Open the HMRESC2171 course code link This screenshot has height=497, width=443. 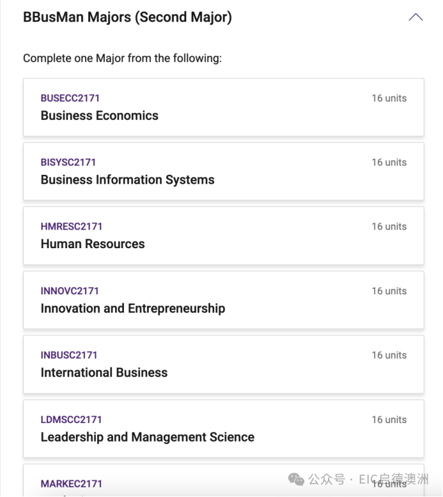point(72,226)
